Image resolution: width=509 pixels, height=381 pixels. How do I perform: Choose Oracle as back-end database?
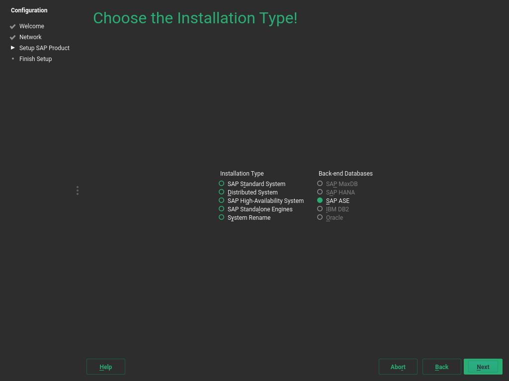point(320,217)
